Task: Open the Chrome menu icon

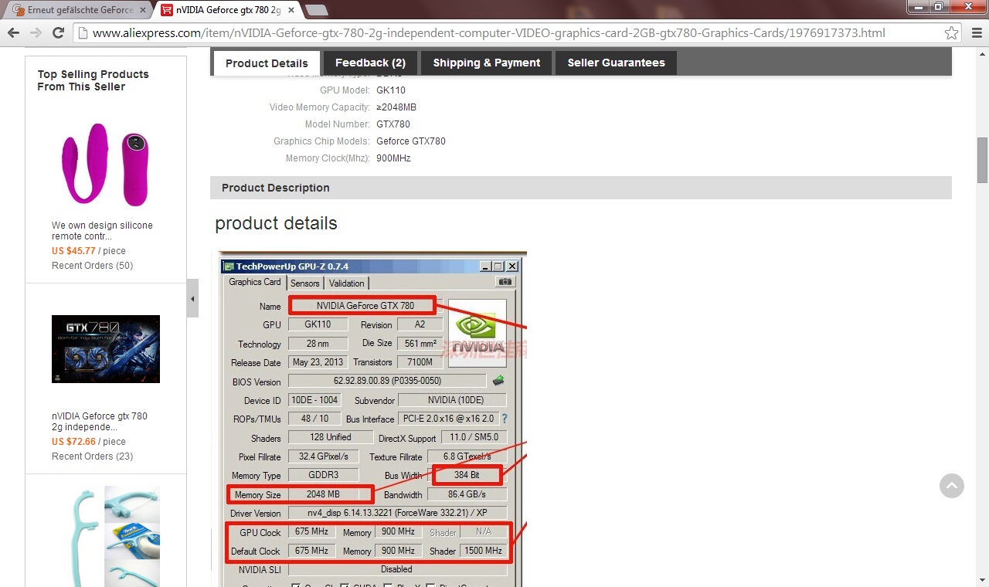Action: [x=975, y=33]
